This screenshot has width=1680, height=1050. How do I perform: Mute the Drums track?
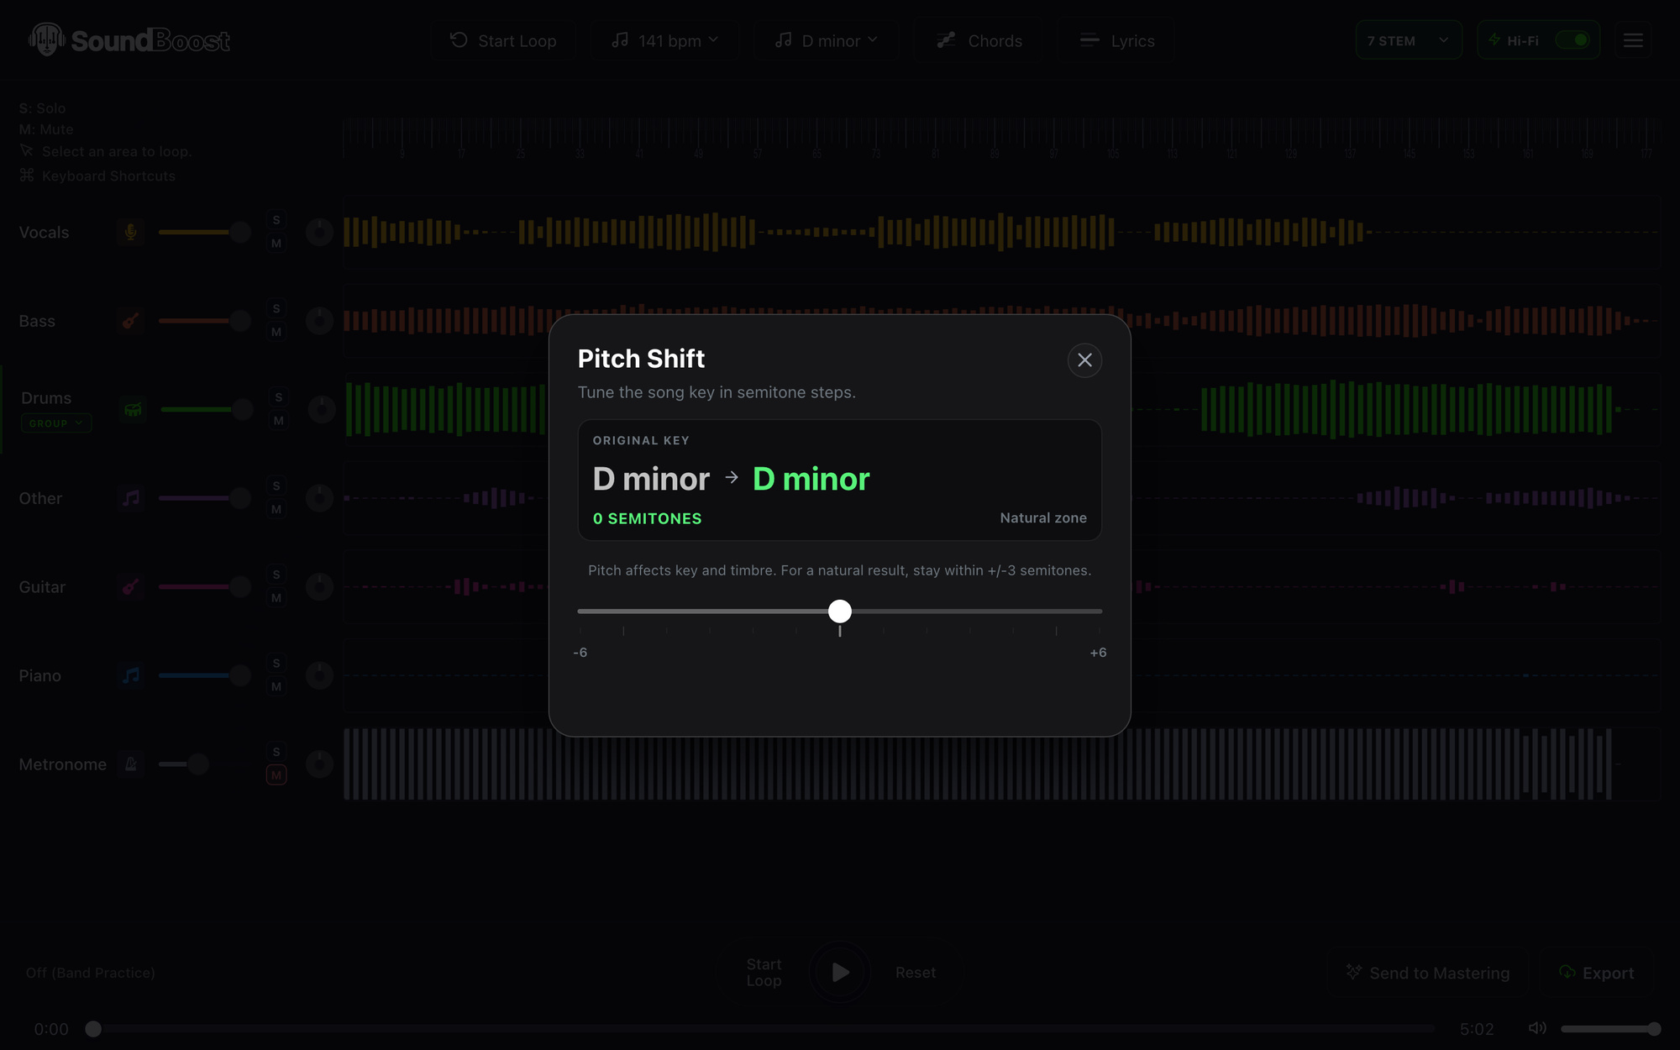tap(279, 421)
